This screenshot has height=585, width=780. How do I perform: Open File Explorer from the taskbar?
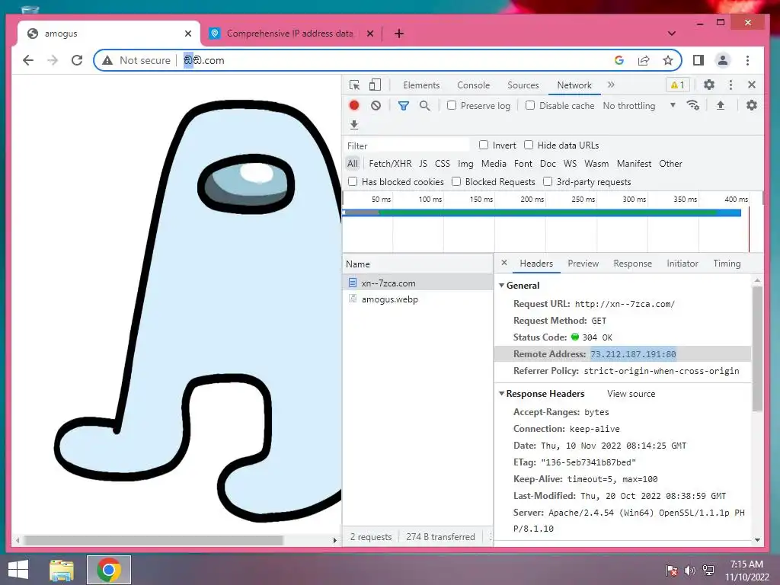[x=62, y=570]
